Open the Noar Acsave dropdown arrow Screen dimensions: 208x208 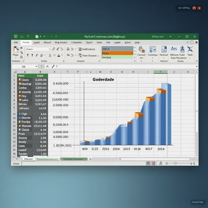98,56
